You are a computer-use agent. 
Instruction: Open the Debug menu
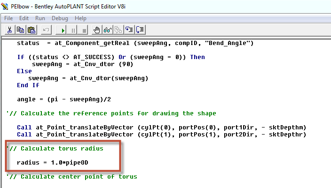coord(60,18)
